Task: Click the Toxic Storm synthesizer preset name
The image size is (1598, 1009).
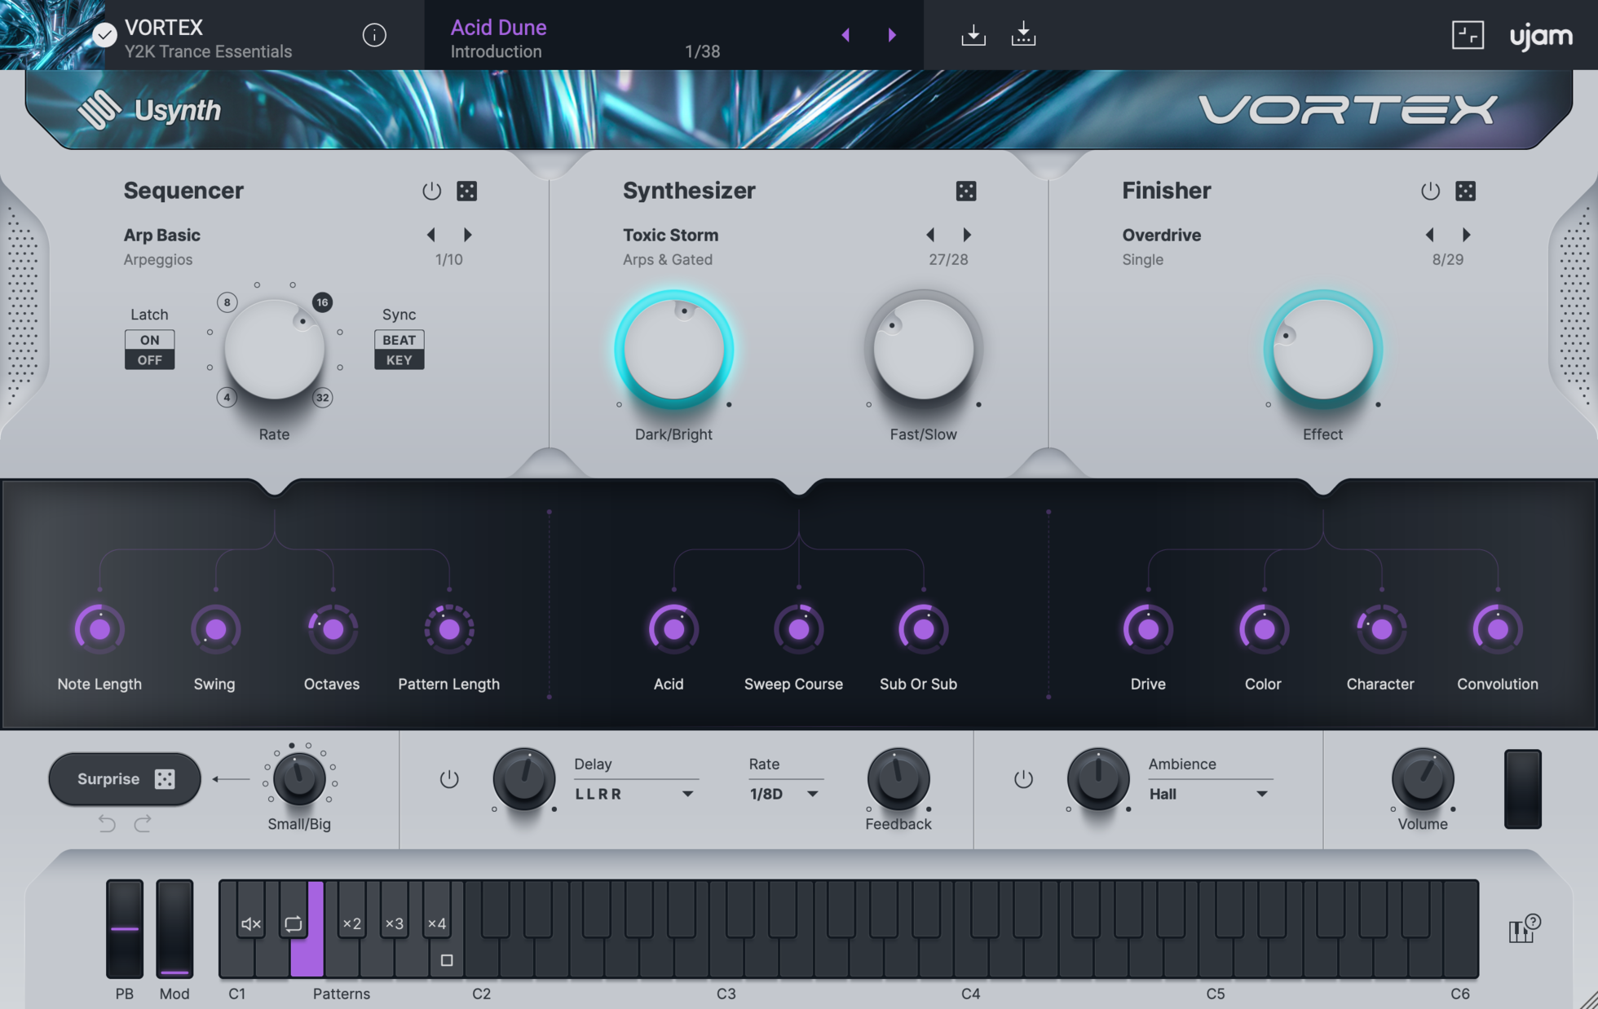Action: coord(670,235)
